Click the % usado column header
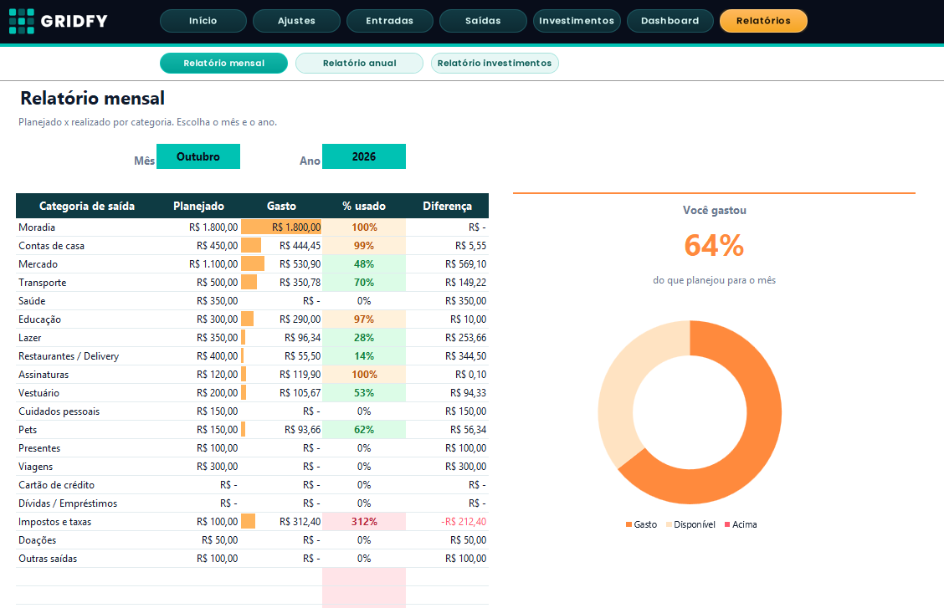Screen dimensions: 944x608 pyautogui.click(x=364, y=206)
